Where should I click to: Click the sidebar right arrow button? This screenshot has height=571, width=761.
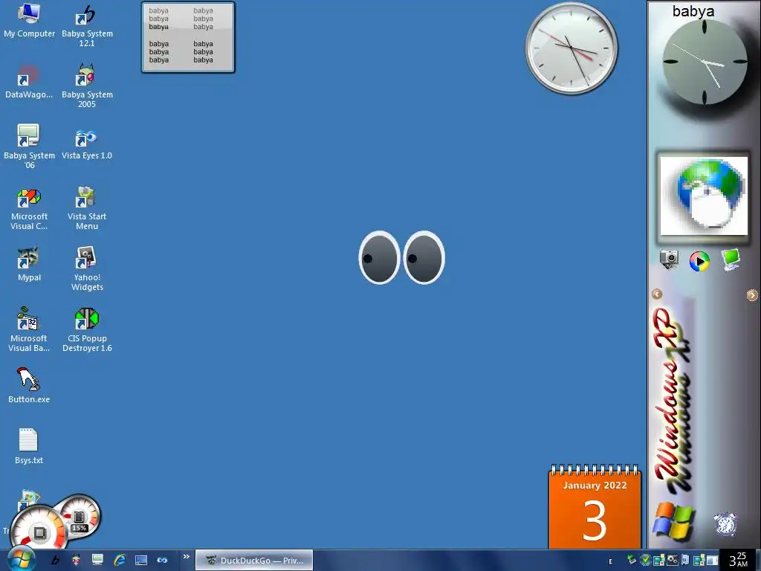(x=752, y=294)
